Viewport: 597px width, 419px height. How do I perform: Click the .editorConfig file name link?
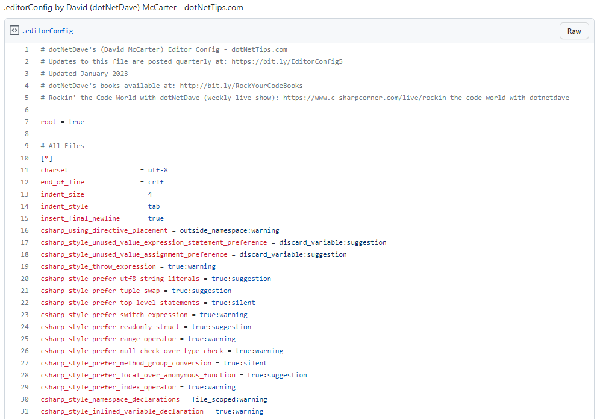click(x=48, y=30)
